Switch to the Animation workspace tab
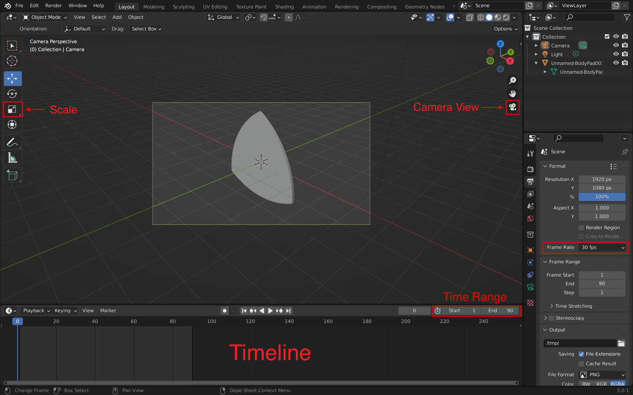 (314, 7)
